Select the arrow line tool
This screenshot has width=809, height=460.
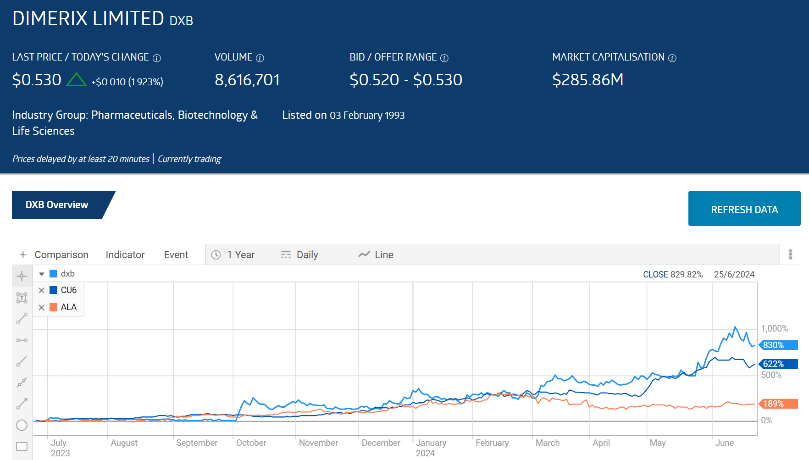click(x=22, y=404)
